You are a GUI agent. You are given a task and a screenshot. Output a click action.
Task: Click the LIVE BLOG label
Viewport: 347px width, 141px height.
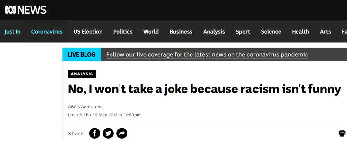(x=82, y=54)
